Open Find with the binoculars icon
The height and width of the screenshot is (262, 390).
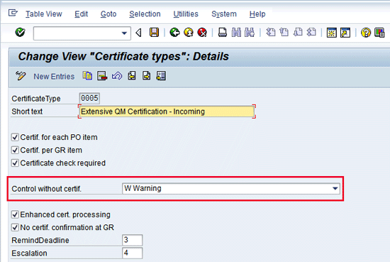click(236, 33)
